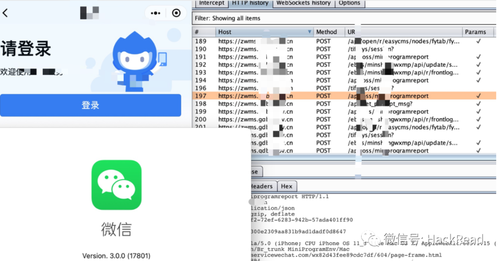The width and height of the screenshot is (500, 261).
Task: Open the Hex tab in request viewer
Action: pos(287,186)
